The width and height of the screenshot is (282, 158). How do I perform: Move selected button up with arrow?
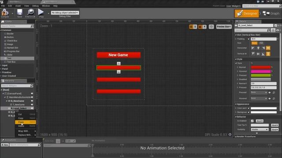click(119, 64)
